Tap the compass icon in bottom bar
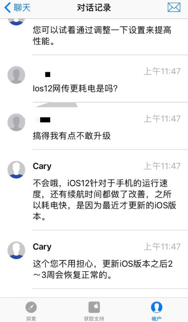 click(31, 308)
